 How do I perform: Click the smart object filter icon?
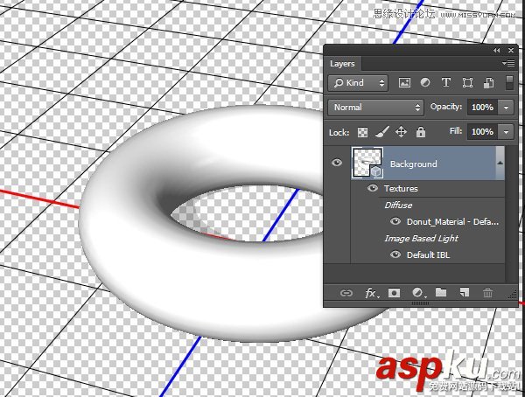[x=487, y=83]
